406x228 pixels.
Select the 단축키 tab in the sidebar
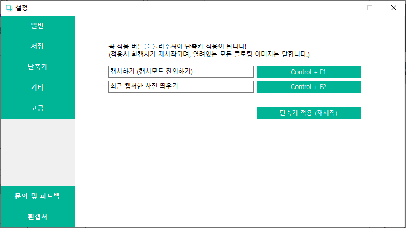[x=38, y=67]
